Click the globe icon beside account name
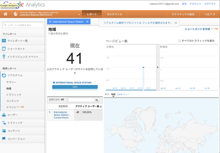This screenshot has height=153, width=220. click(15, 14)
